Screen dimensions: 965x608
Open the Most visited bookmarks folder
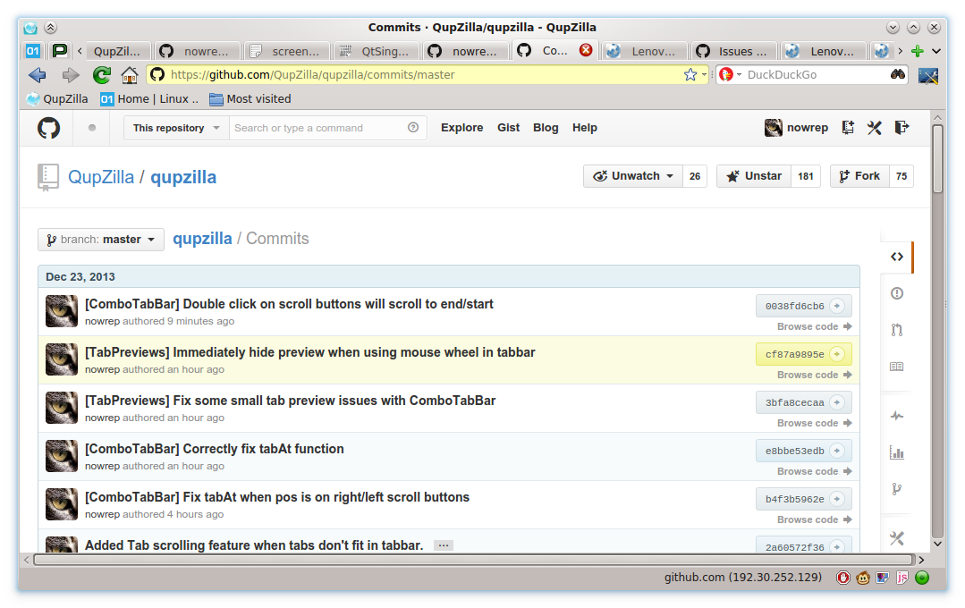[x=250, y=99]
